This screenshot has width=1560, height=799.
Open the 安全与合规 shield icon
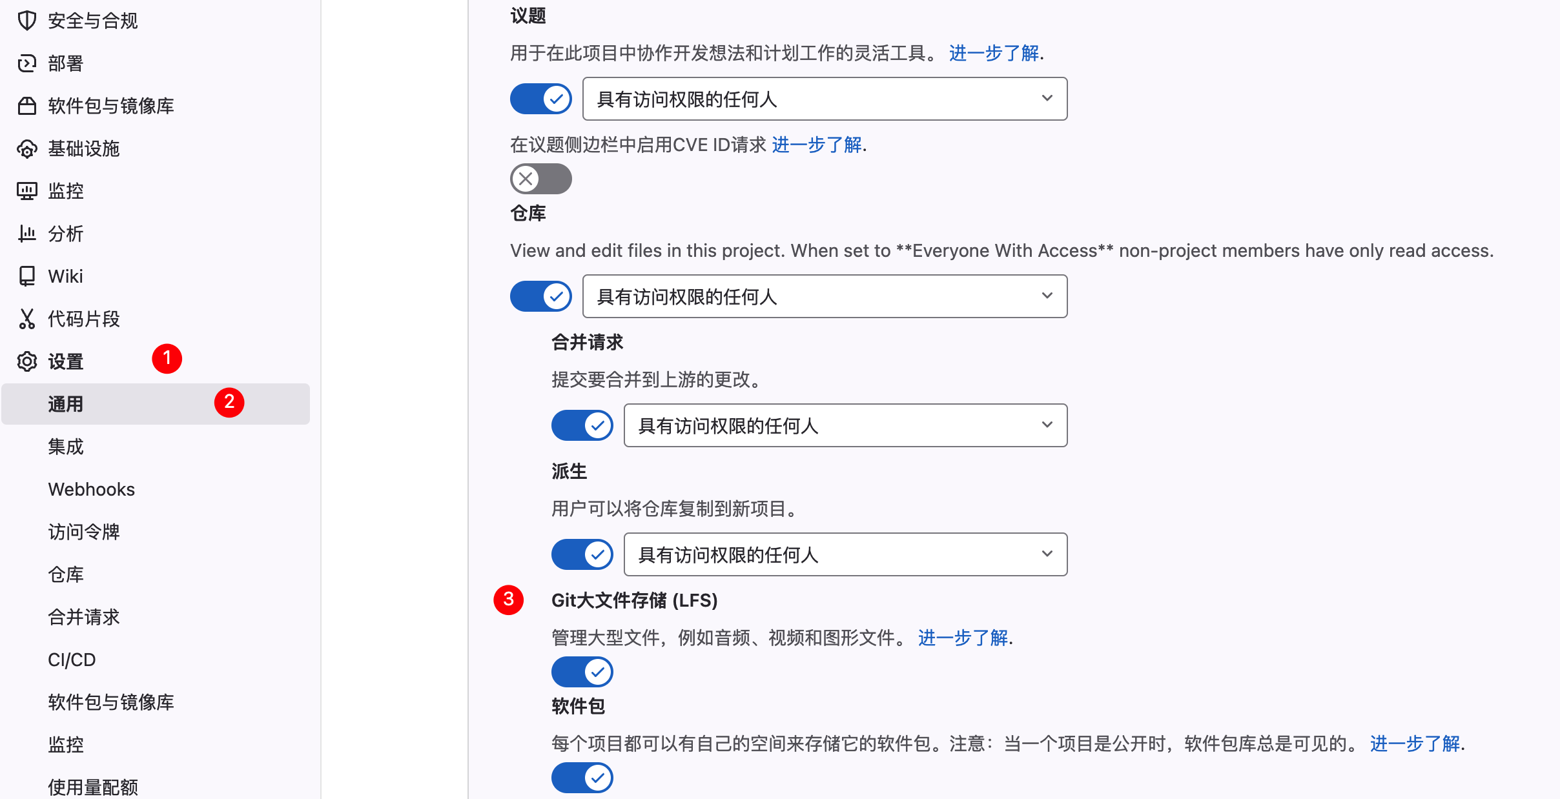[x=26, y=20]
